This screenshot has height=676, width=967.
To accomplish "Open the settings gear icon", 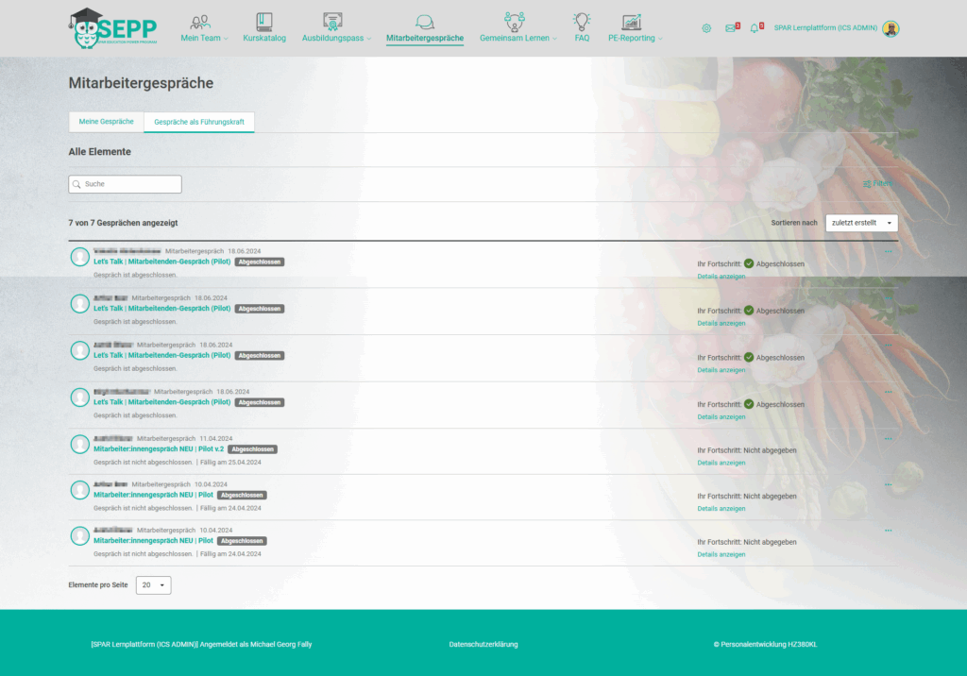I will pyautogui.click(x=705, y=29).
